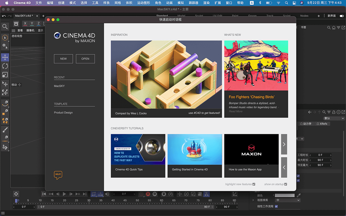Open the Render menu in menu bar
346x216 pixels.
click(206, 3)
